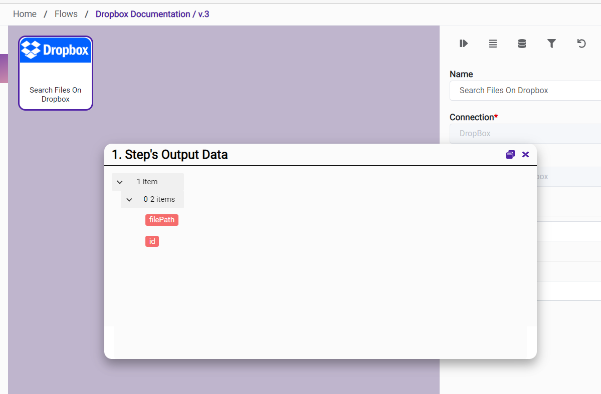Click the undo reset arrow icon
Viewport: 601px width, 394px height.
581,44
